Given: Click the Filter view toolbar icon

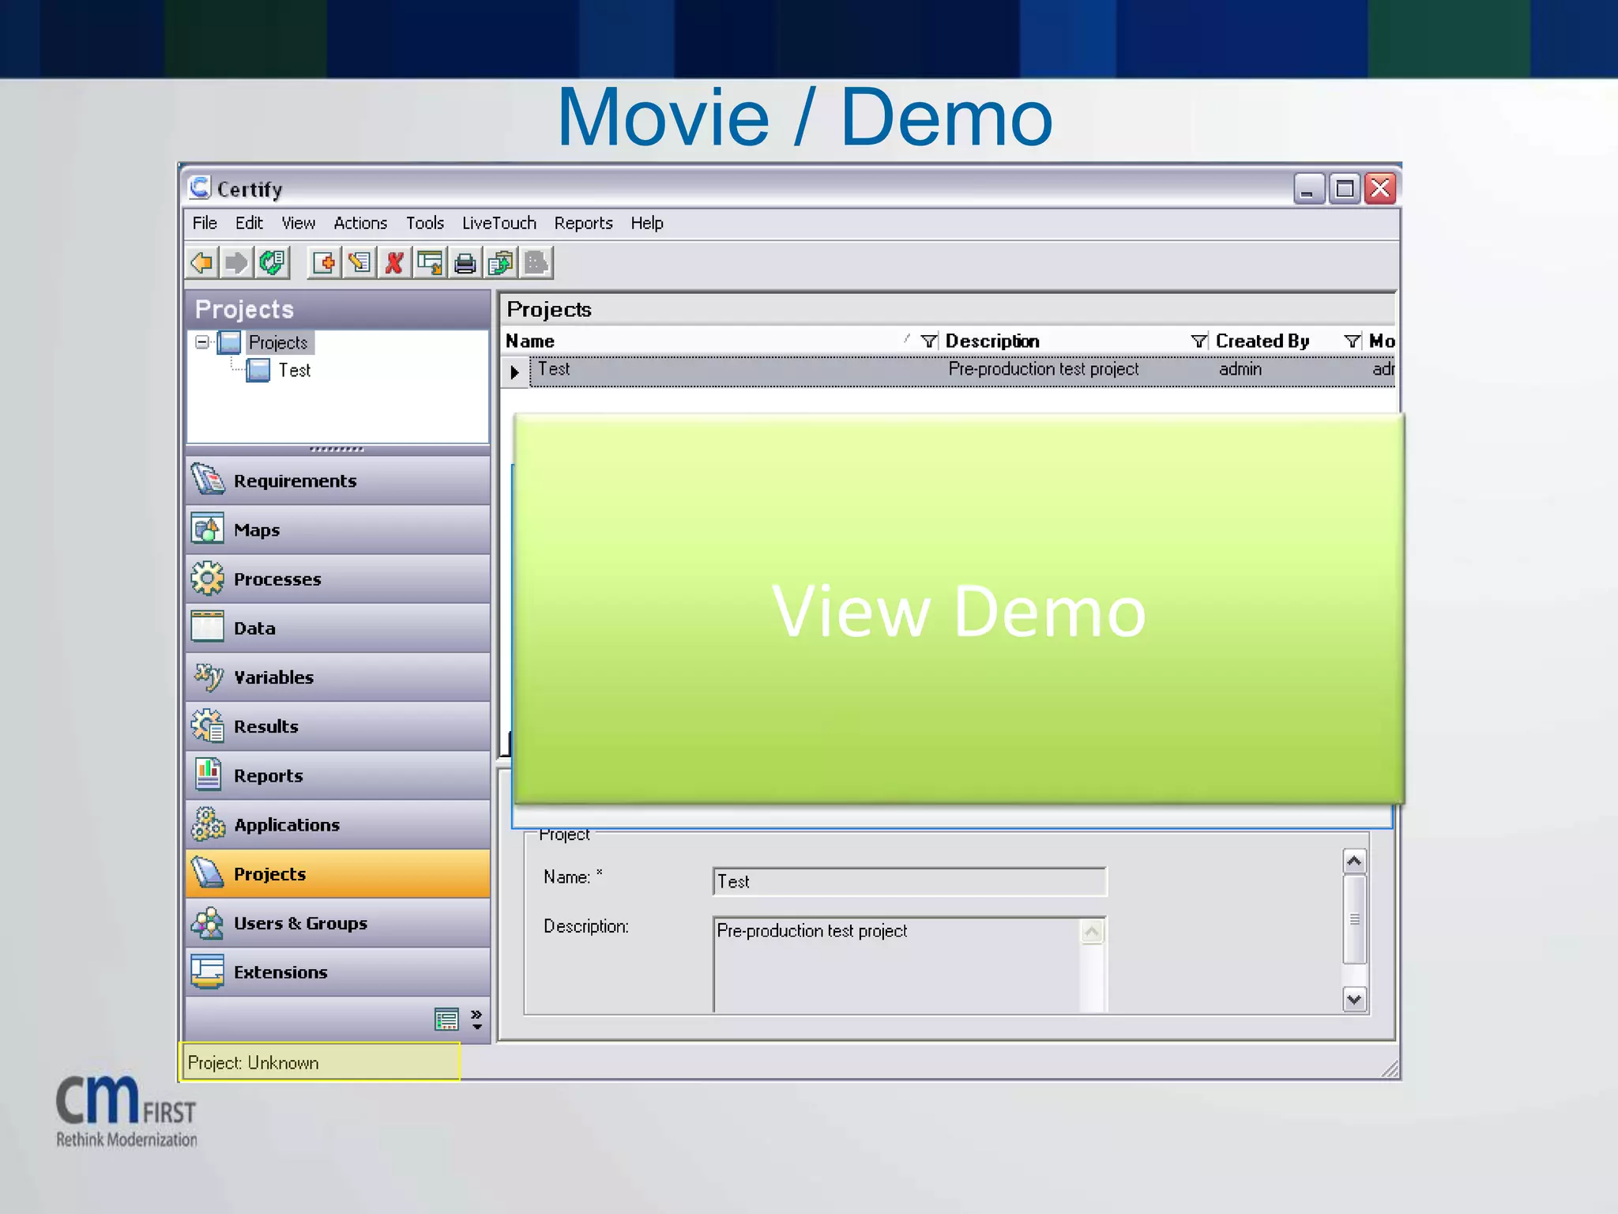Looking at the screenshot, I should coord(430,262).
